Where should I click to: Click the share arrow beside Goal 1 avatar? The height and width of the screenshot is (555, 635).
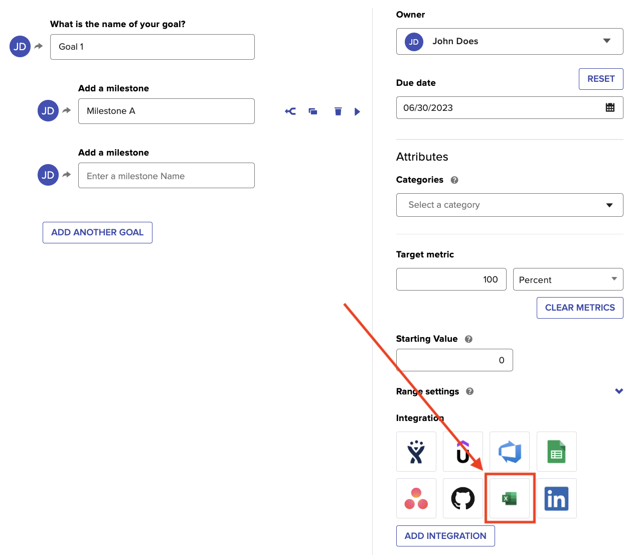pos(40,46)
